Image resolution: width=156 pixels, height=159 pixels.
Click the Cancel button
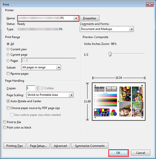pyautogui.click(x=141, y=153)
